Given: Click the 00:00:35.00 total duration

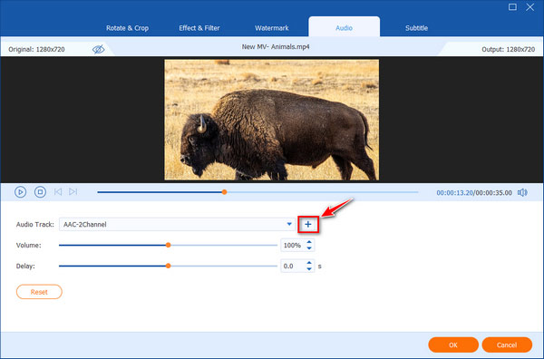Looking at the screenshot, I should point(494,193).
